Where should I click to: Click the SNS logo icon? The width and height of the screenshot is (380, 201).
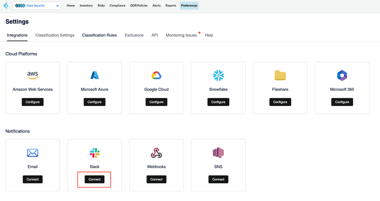click(218, 153)
